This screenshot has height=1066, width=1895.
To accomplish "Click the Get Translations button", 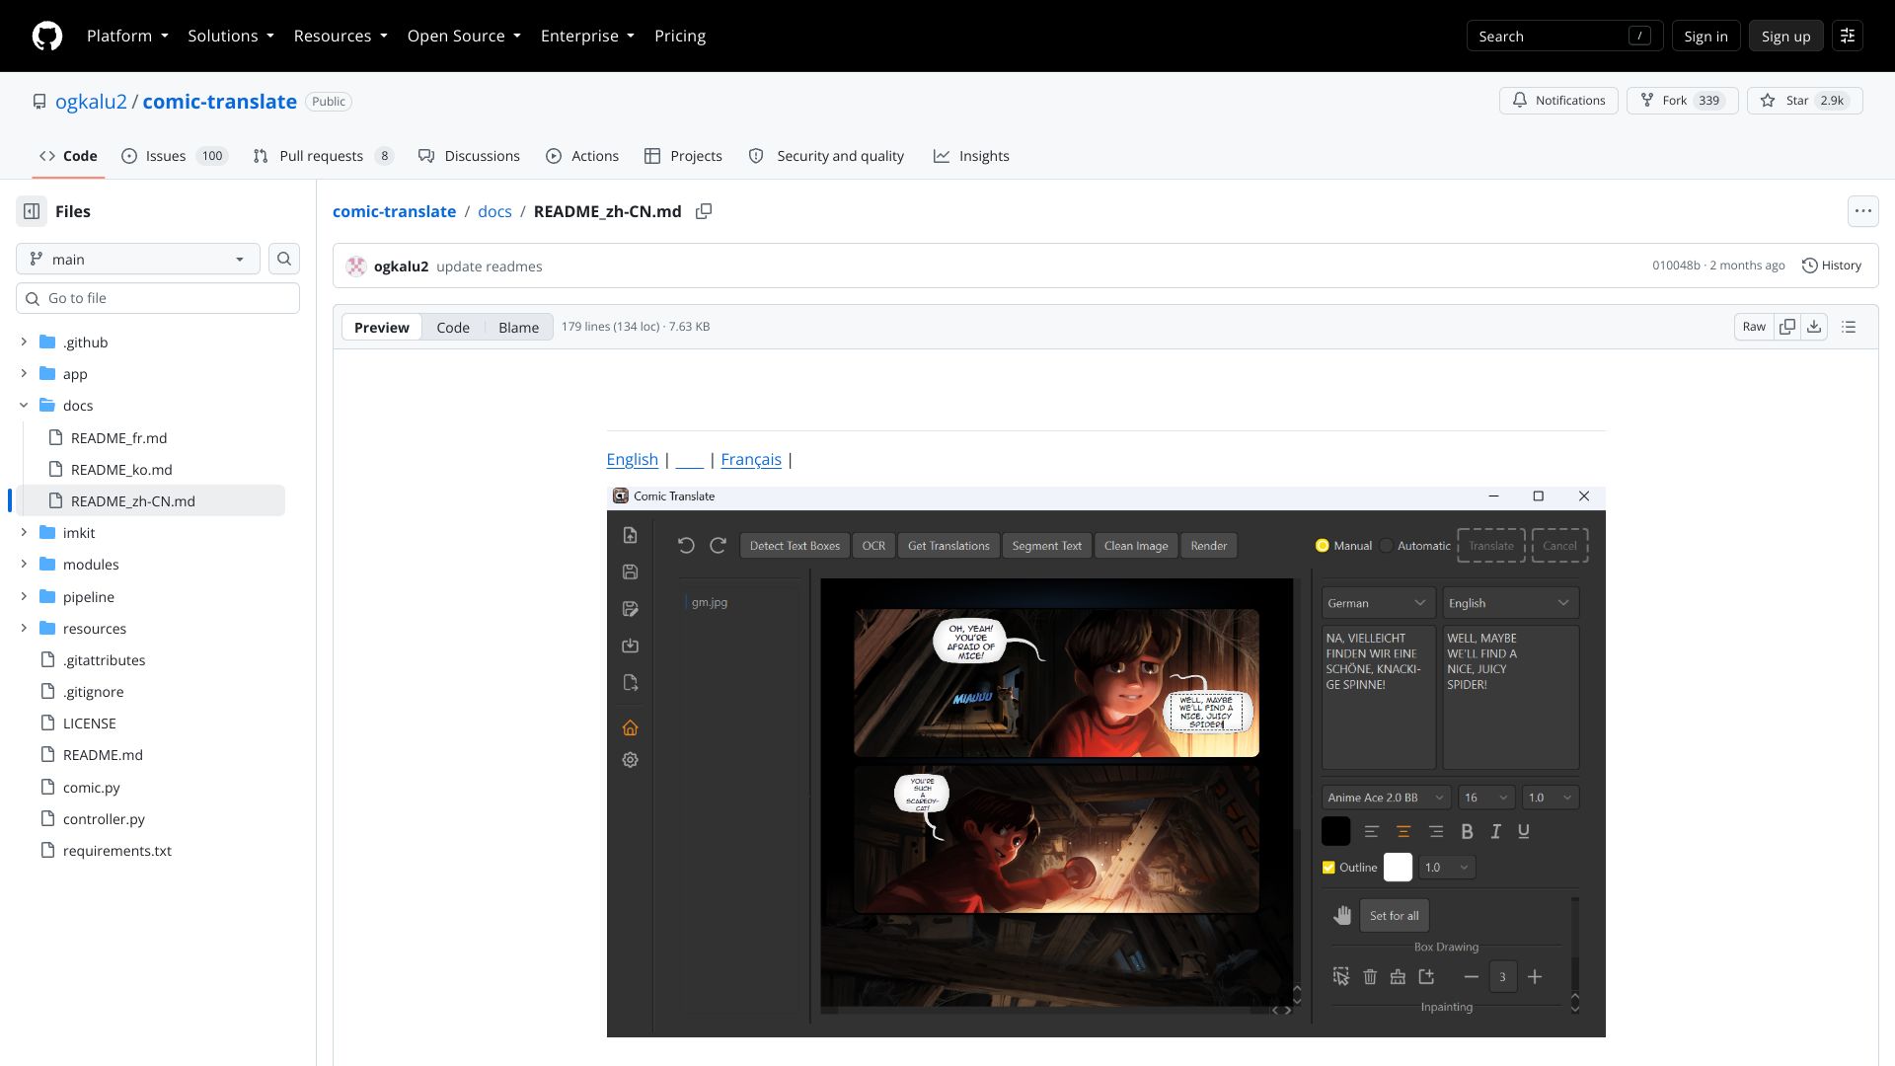I will tap(948, 546).
